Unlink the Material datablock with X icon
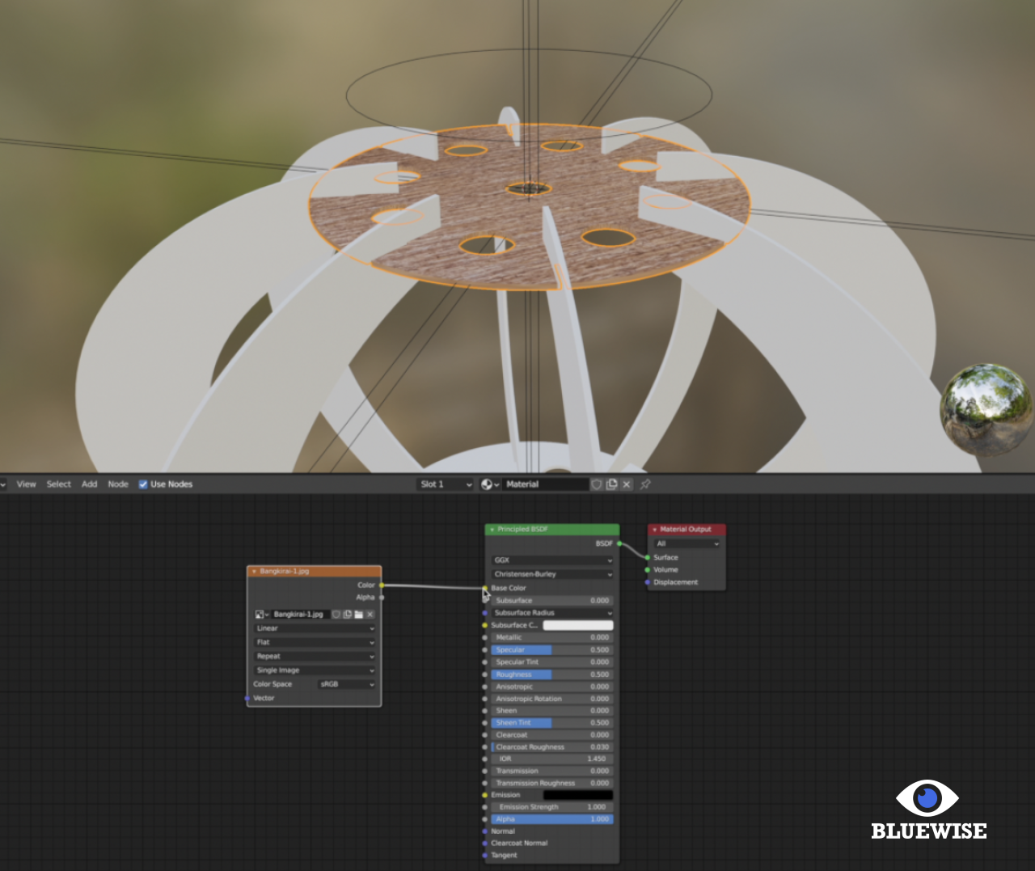The height and width of the screenshot is (871, 1035). click(x=627, y=484)
